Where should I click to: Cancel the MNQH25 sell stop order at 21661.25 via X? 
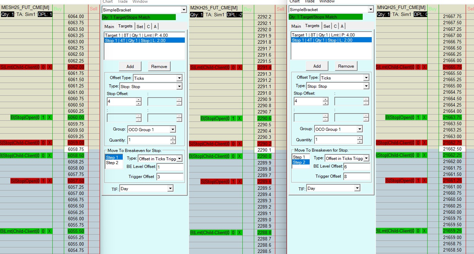pos(424,180)
